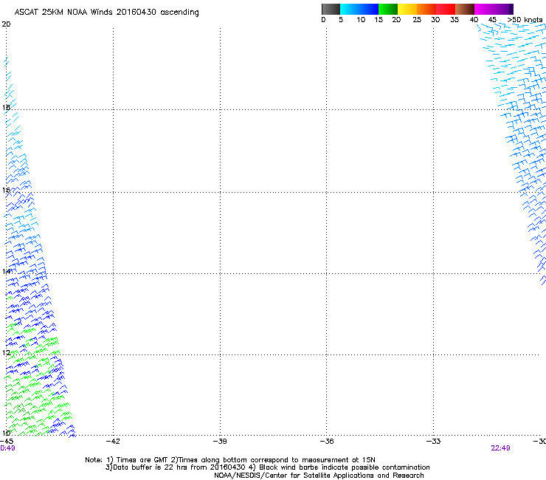Click the '15' legend tick label
The width and height of the screenshot is (546, 480).
point(379,20)
